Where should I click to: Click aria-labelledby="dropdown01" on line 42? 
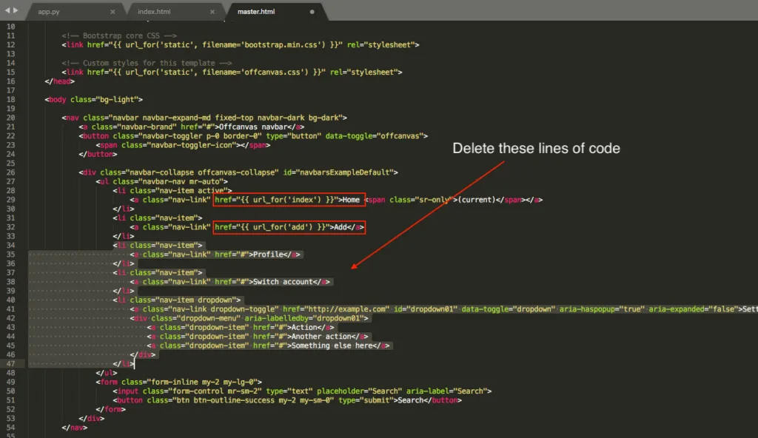[303, 318]
